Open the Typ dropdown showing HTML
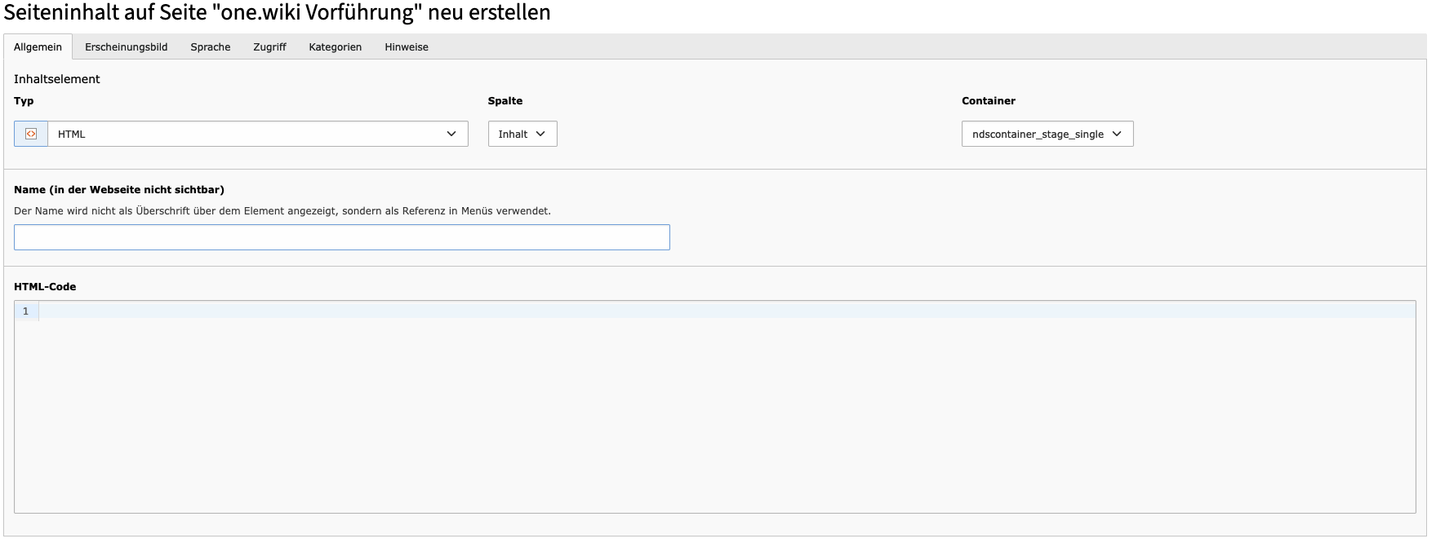Image resolution: width=1436 pixels, height=543 pixels. coord(258,134)
